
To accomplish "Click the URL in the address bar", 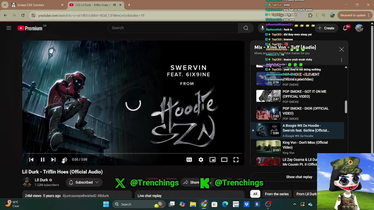I will click(x=91, y=15).
